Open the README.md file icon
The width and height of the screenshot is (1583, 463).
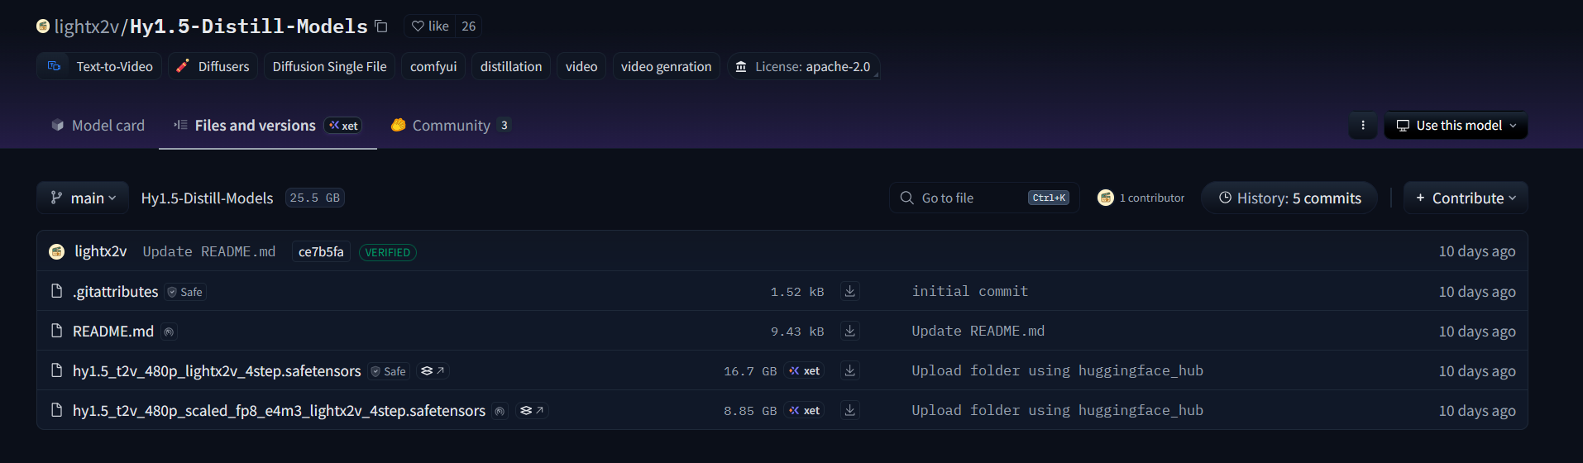pyautogui.click(x=56, y=331)
